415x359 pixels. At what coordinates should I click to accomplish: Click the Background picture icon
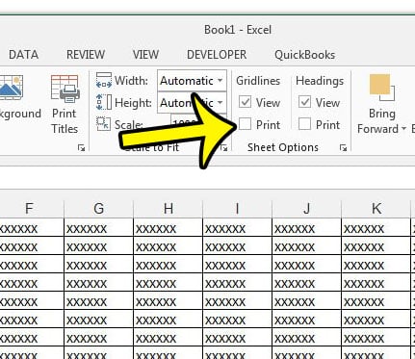(x=11, y=88)
